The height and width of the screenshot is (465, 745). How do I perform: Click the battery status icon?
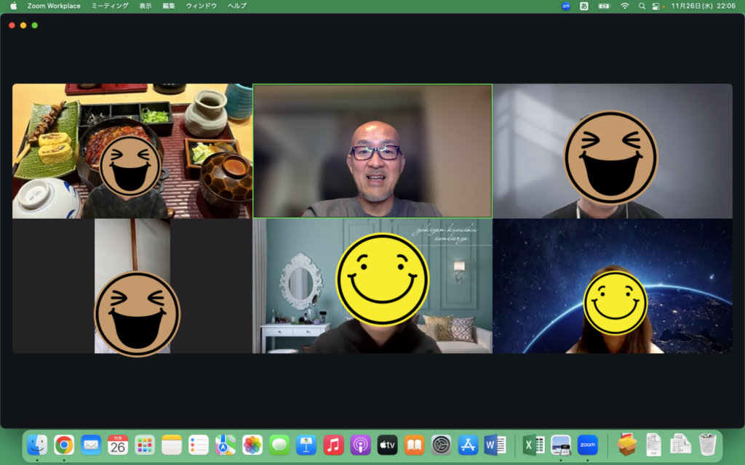pyautogui.click(x=604, y=6)
